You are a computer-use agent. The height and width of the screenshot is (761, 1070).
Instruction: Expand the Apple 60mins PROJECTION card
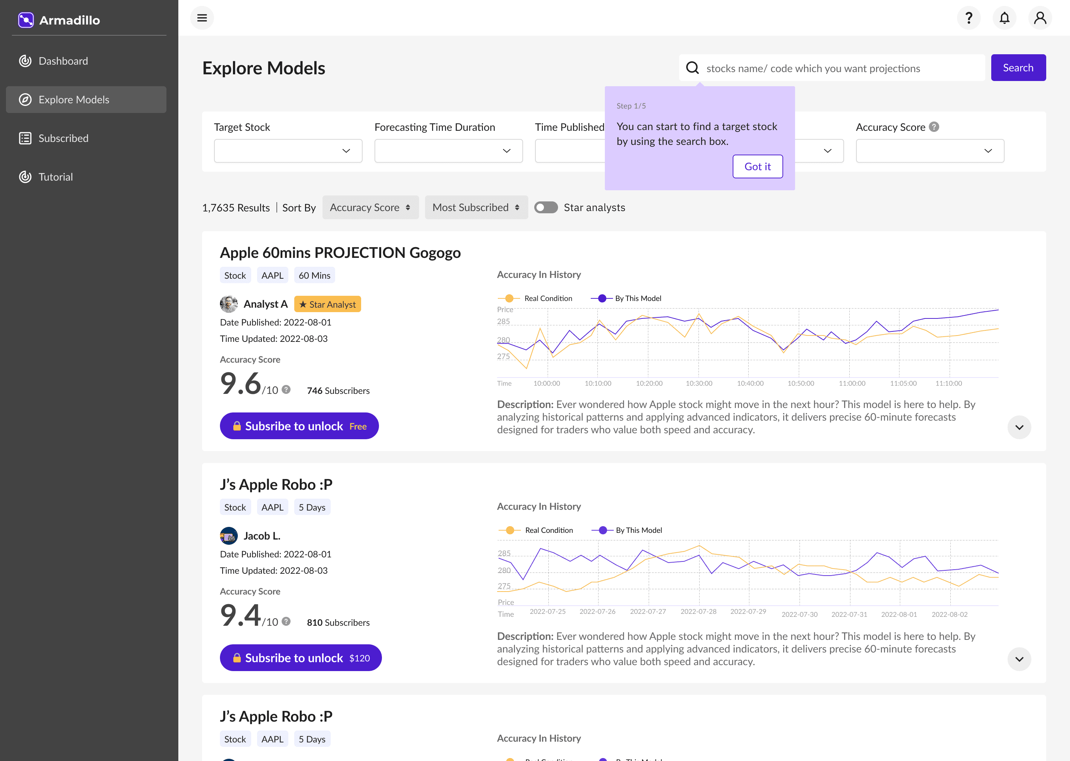click(1019, 427)
